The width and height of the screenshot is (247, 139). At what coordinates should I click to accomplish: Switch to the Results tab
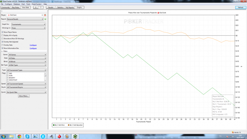pyautogui.click(x=51, y=7)
